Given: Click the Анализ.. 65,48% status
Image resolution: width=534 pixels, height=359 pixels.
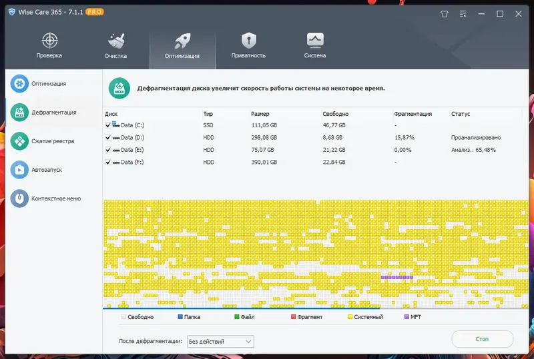Looking at the screenshot, I should point(473,150).
